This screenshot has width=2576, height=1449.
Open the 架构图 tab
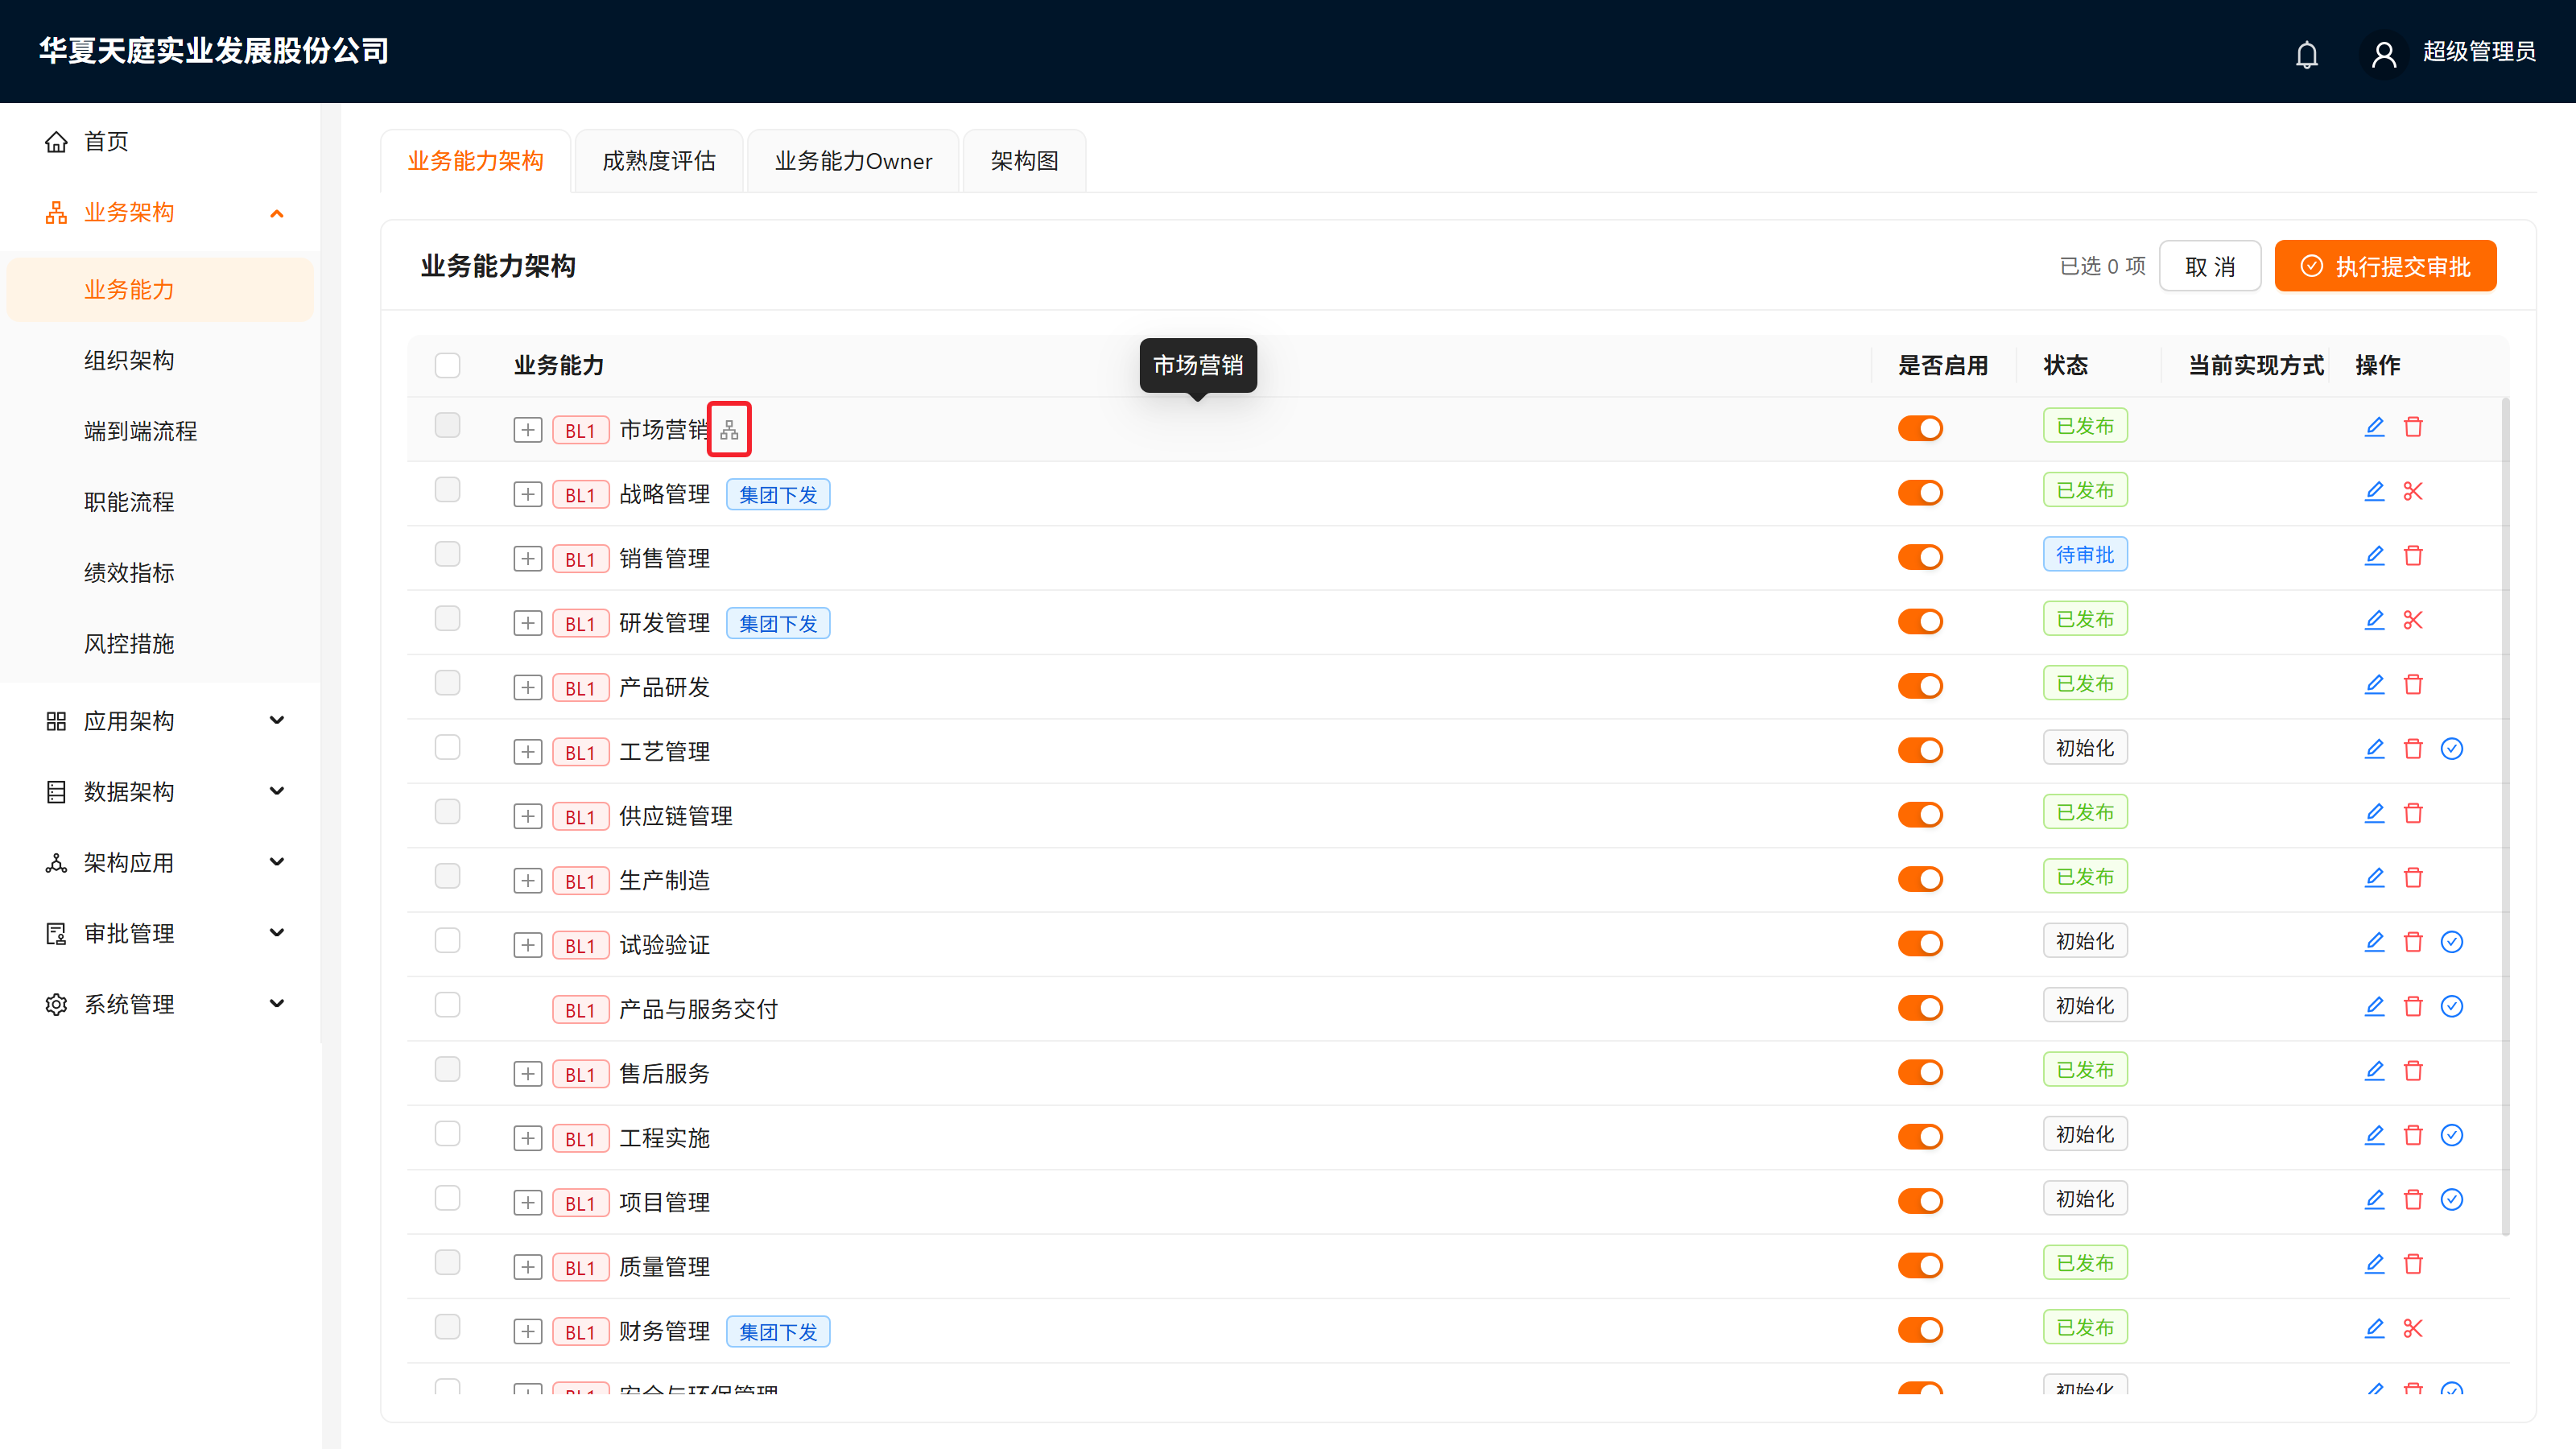coord(1024,161)
